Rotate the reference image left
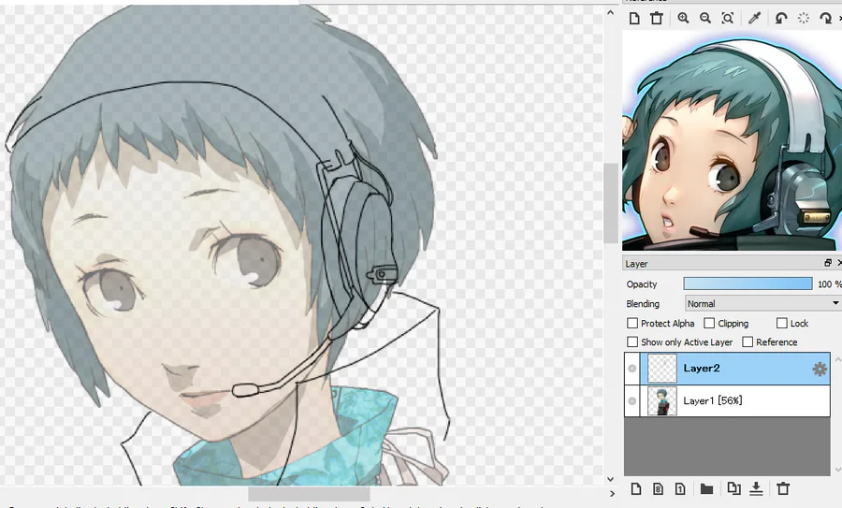Screen dimensions: 842x508 (781, 19)
